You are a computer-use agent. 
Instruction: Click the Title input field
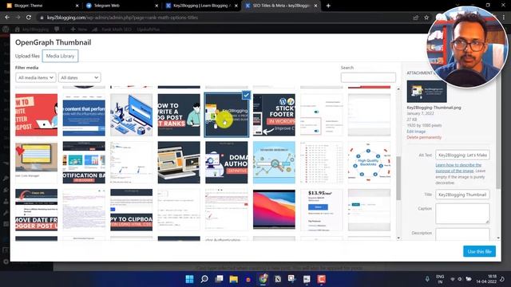[462, 195]
